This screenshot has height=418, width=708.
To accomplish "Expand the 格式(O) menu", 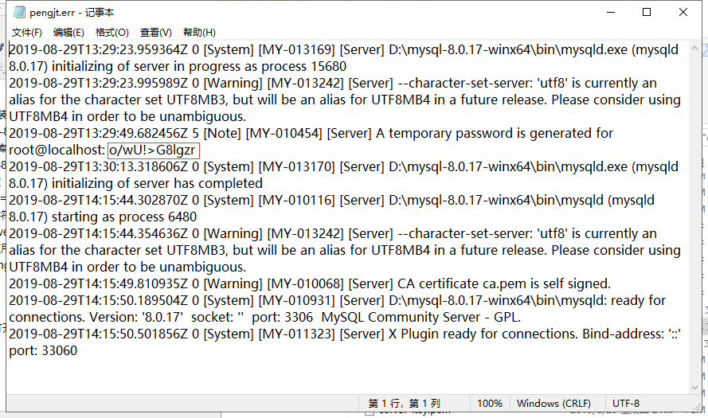I will coord(112,33).
